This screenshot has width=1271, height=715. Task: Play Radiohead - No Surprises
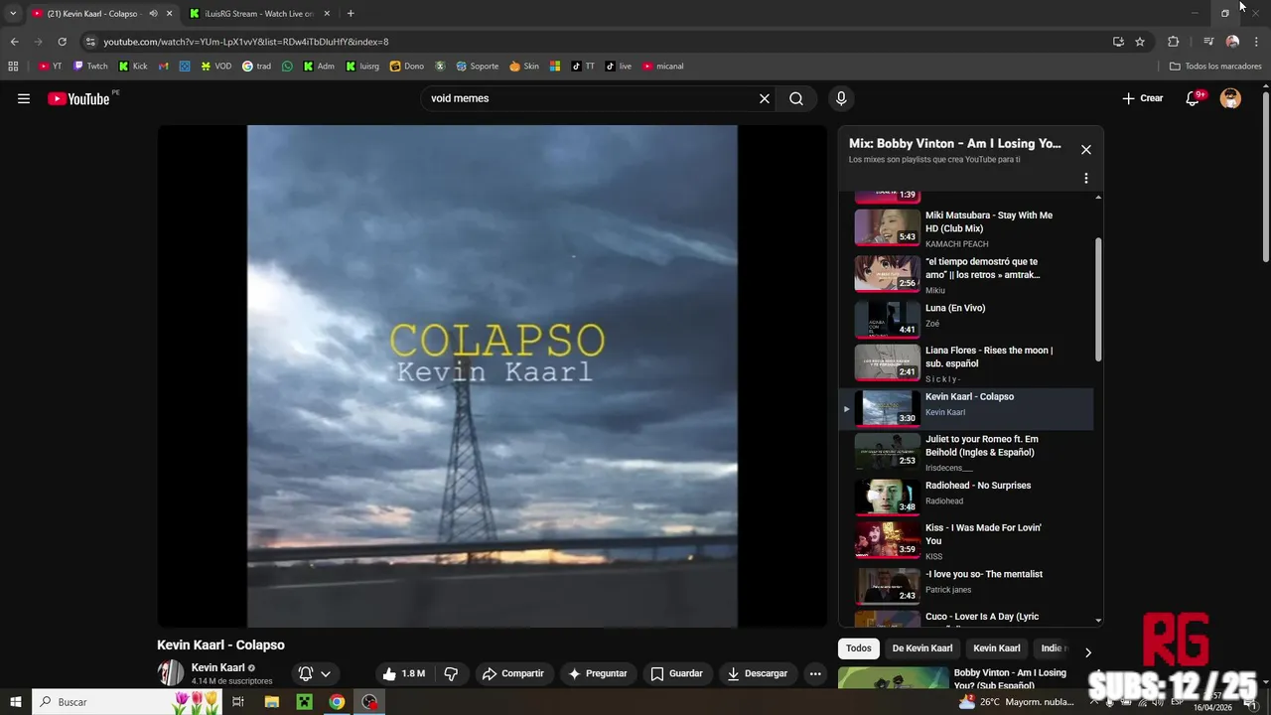[x=966, y=497]
